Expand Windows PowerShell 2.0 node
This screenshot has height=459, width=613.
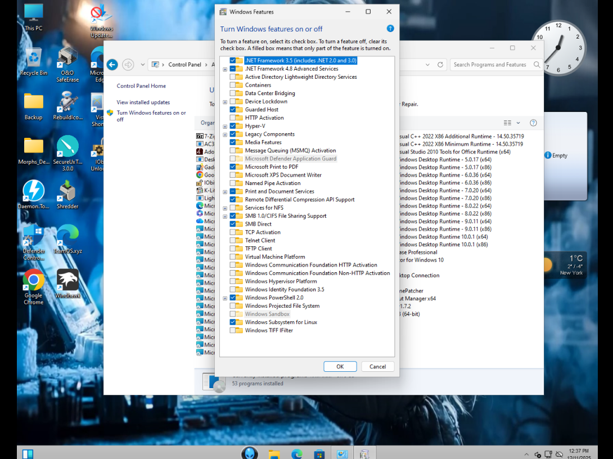(x=225, y=298)
